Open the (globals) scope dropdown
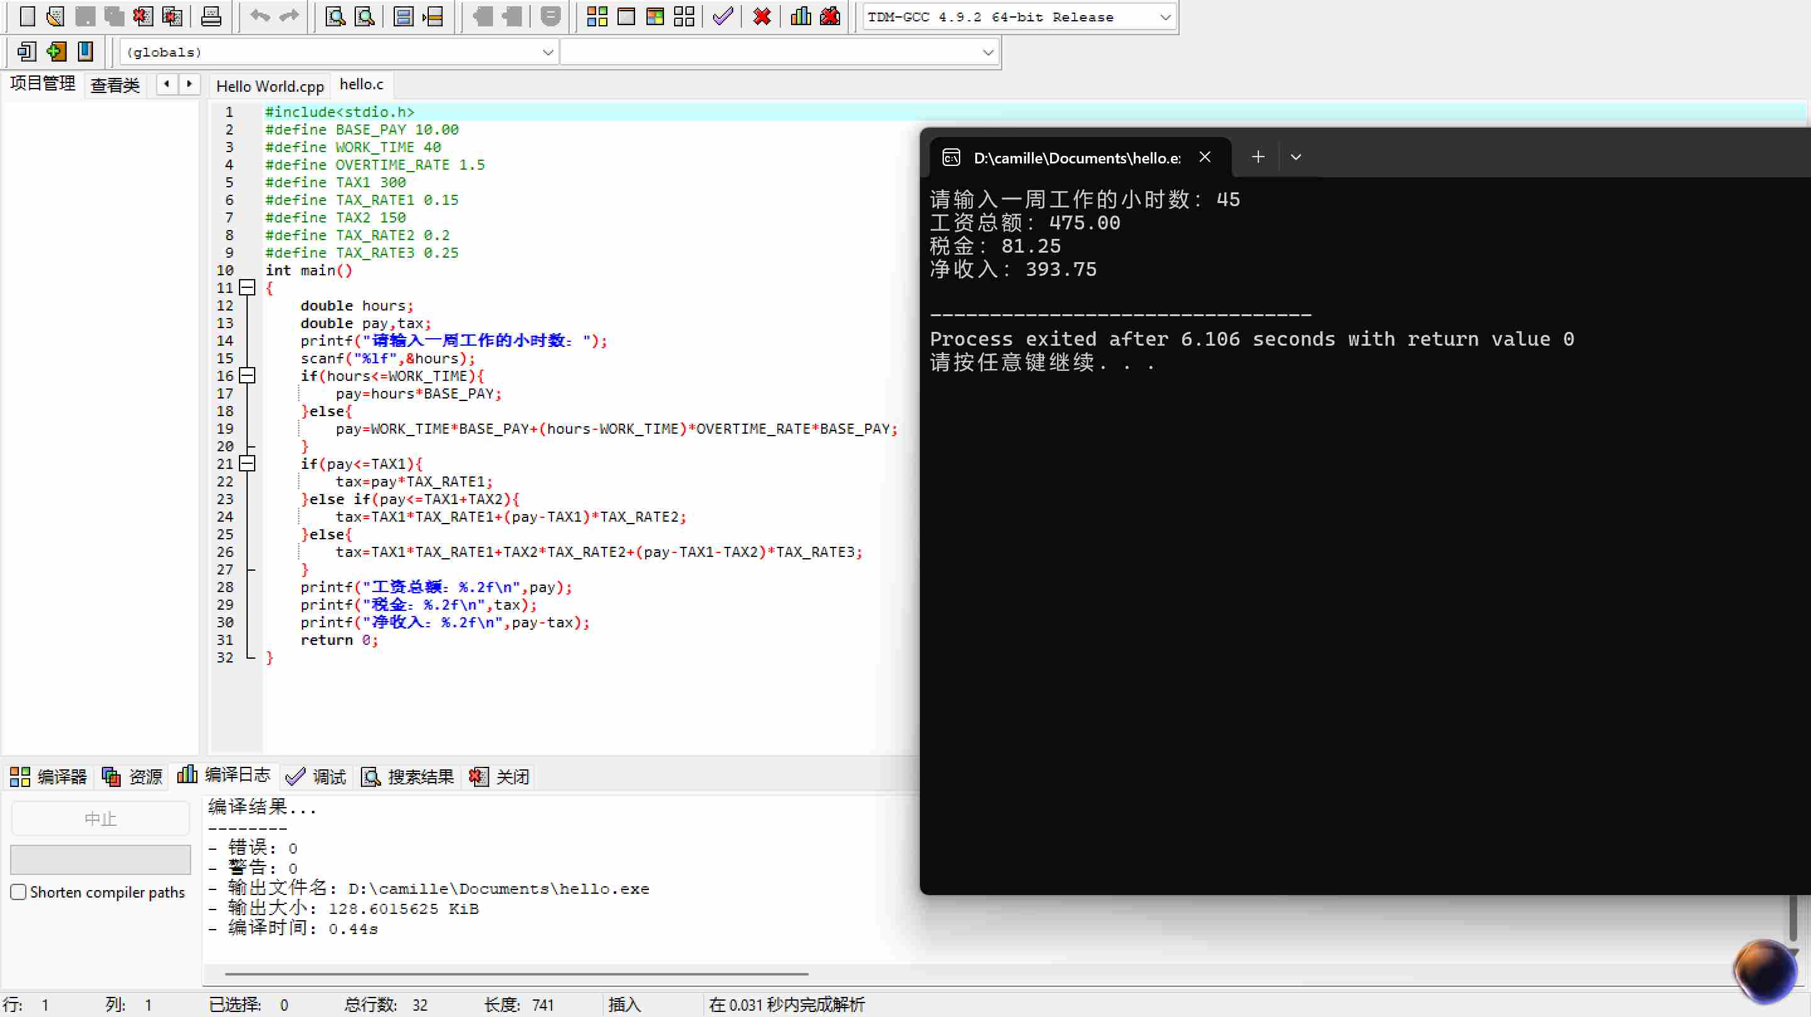This screenshot has width=1811, height=1017. tap(548, 52)
